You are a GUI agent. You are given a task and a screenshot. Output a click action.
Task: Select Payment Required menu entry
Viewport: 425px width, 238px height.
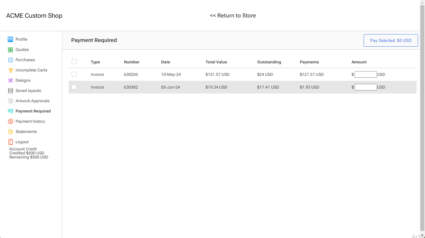point(33,111)
